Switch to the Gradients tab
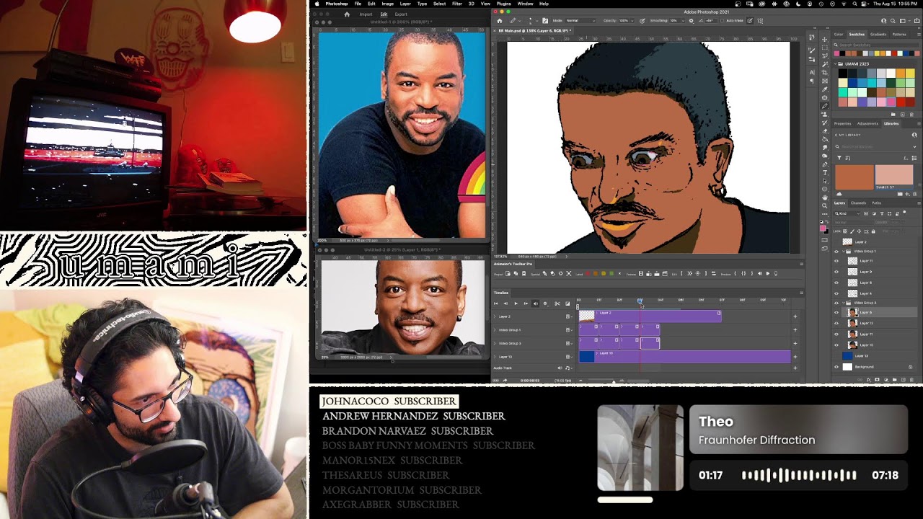923x519 pixels. click(x=878, y=34)
